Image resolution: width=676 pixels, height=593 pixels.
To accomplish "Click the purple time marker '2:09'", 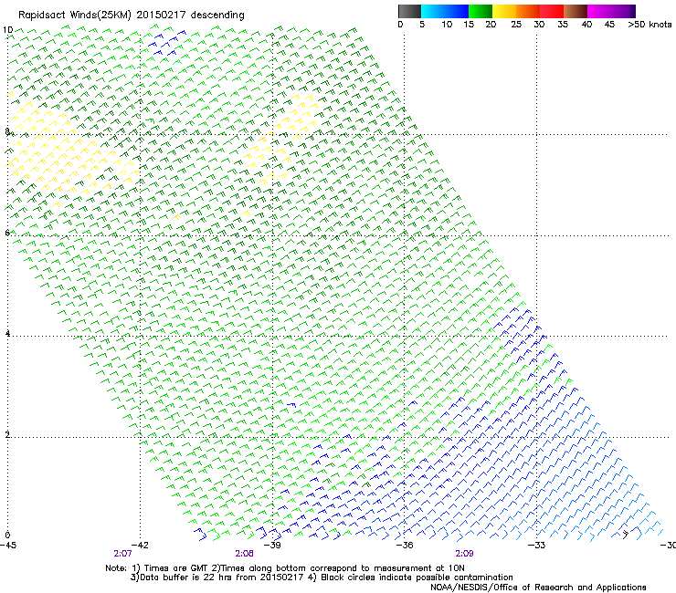I will click(464, 554).
